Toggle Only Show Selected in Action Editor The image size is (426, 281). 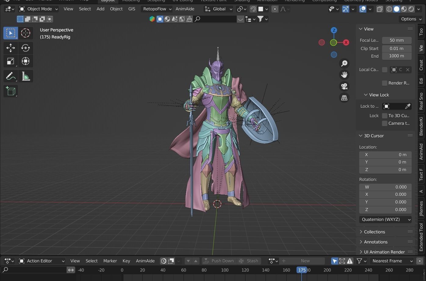point(335,261)
